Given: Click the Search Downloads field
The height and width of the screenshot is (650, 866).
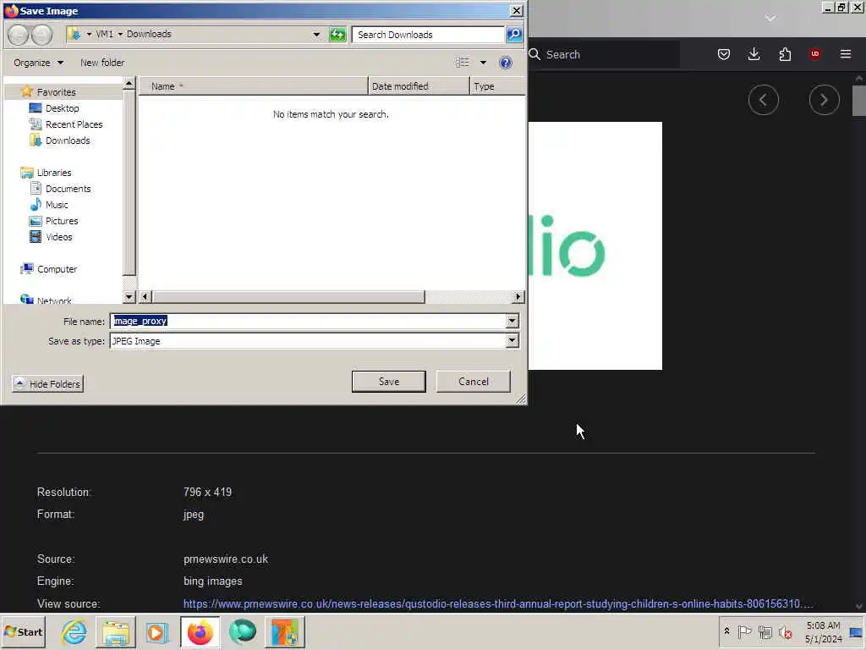Looking at the screenshot, I should [x=427, y=34].
